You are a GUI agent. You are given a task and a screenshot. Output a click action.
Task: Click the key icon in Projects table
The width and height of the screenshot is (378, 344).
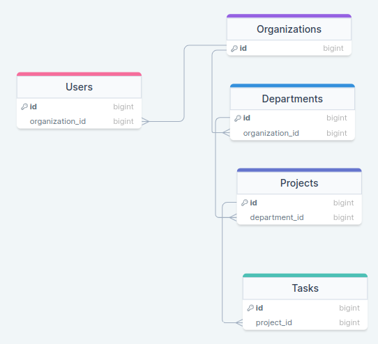pyautogui.click(x=245, y=203)
